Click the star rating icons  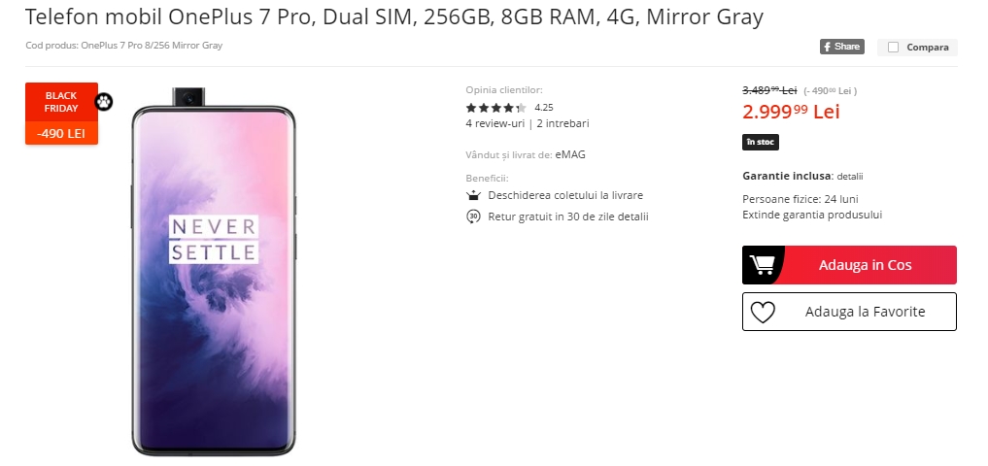(x=495, y=108)
